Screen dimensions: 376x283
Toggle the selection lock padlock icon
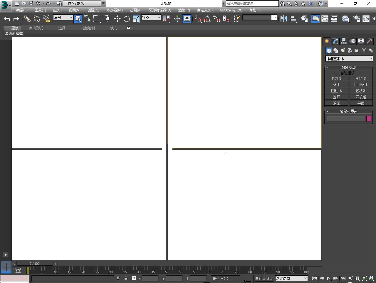[x=126, y=278]
